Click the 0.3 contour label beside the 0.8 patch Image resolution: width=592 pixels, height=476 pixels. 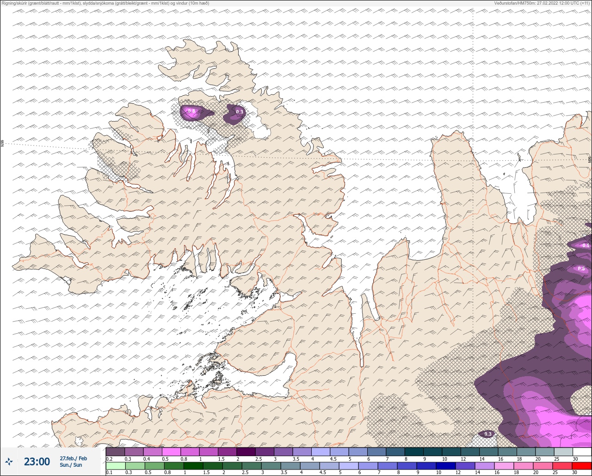(239, 112)
